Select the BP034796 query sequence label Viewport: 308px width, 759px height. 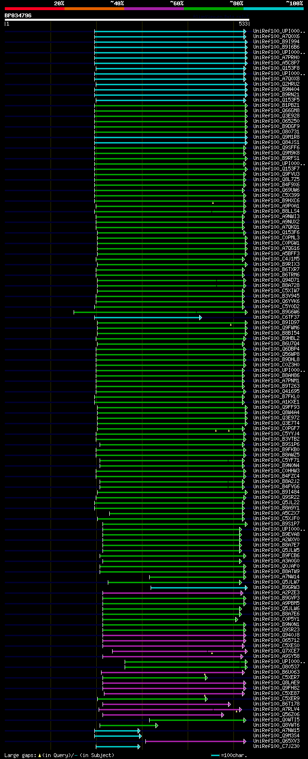click(18, 15)
